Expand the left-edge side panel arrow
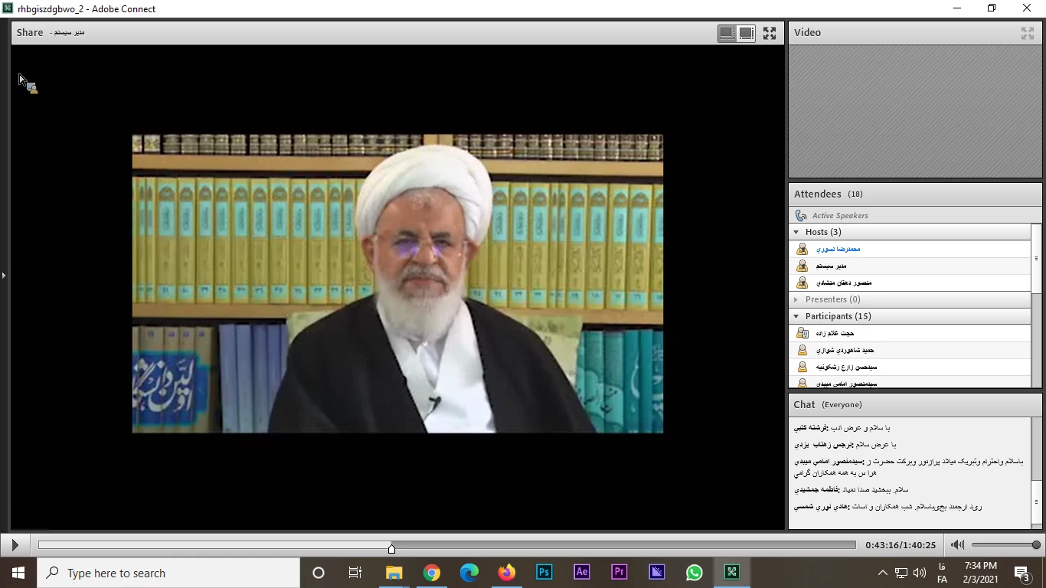The height and width of the screenshot is (588, 1046). coord(4,276)
